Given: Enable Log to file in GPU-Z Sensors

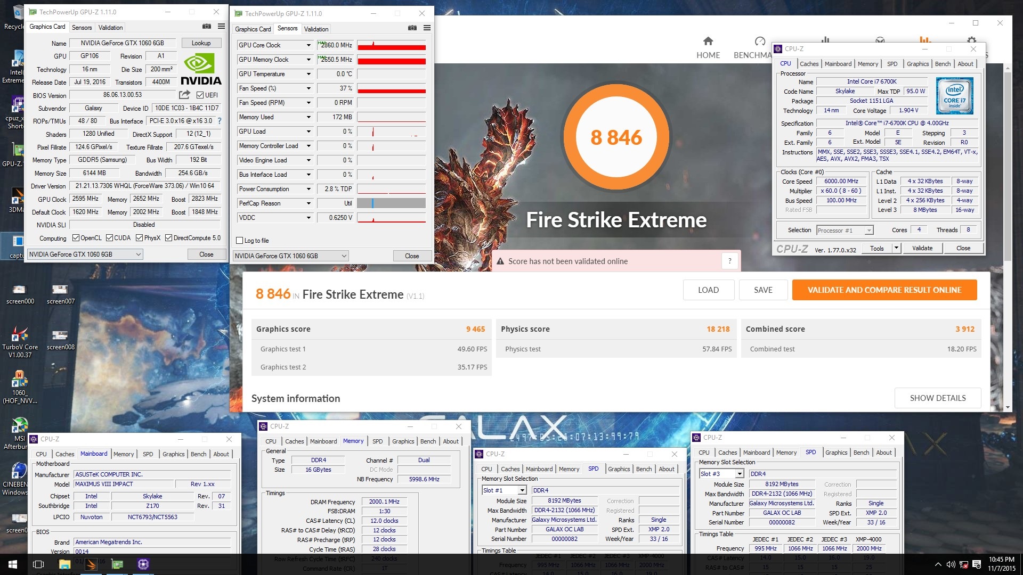Looking at the screenshot, I should [x=240, y=241].
